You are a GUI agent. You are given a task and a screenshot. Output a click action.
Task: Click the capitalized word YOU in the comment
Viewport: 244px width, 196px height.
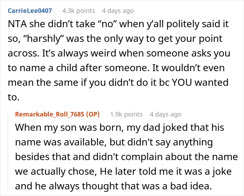click(x=182, y=83)
